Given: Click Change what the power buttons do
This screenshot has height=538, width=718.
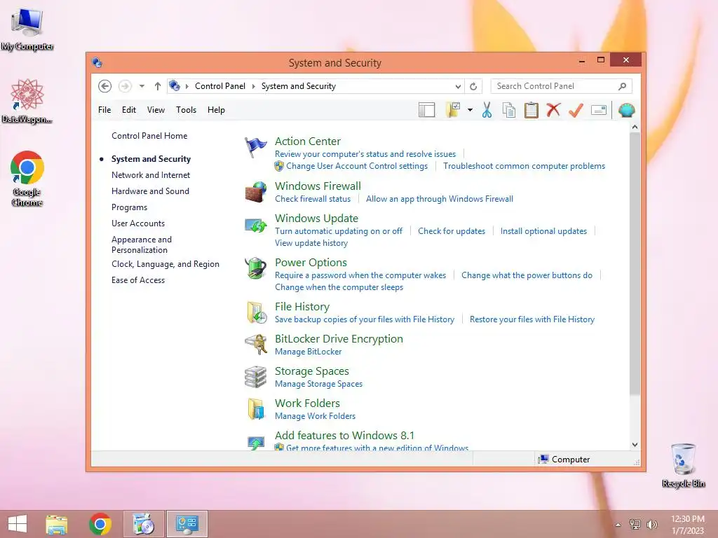Looking at the screenshot, I should point(527,275).
